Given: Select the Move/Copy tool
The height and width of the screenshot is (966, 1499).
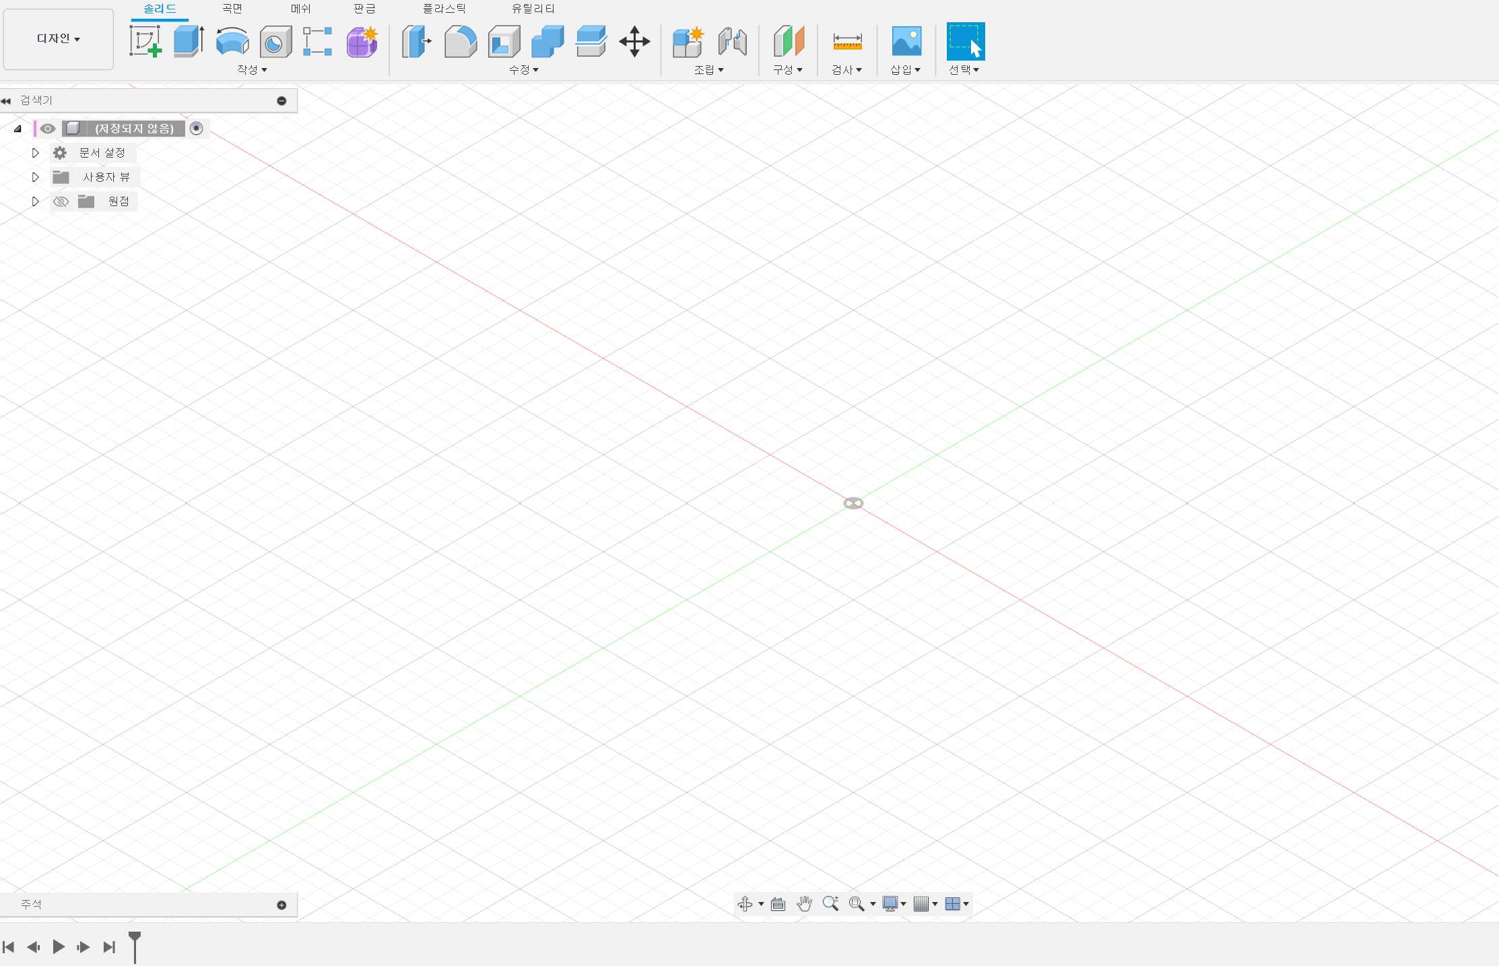Looking at the screenshot, I should tap(634, 42).
